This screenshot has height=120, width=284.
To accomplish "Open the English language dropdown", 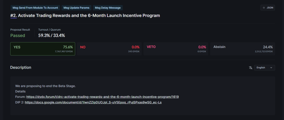I will click(x=264, y=68).
